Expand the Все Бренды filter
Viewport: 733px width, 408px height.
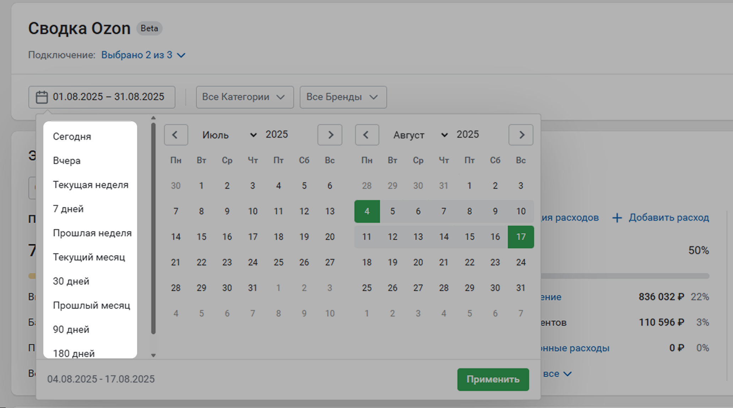(343, 97)
